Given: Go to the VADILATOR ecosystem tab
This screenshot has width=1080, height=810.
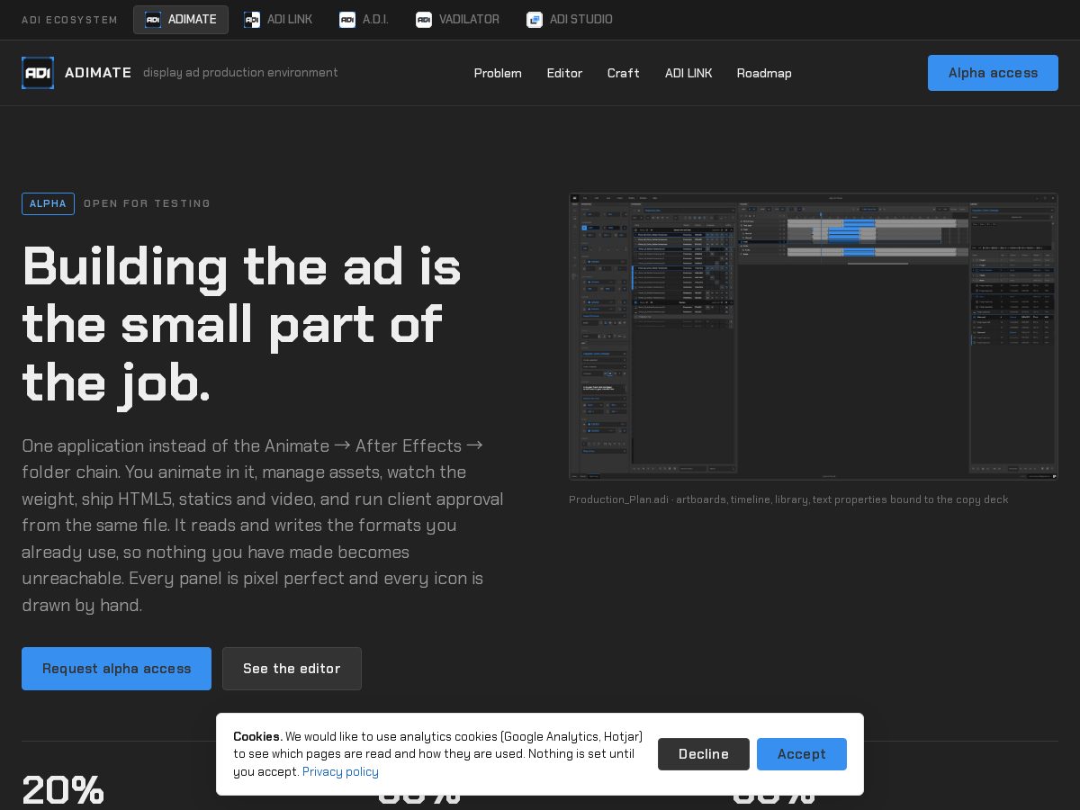Looking at the screenshot, I should 457,20.
